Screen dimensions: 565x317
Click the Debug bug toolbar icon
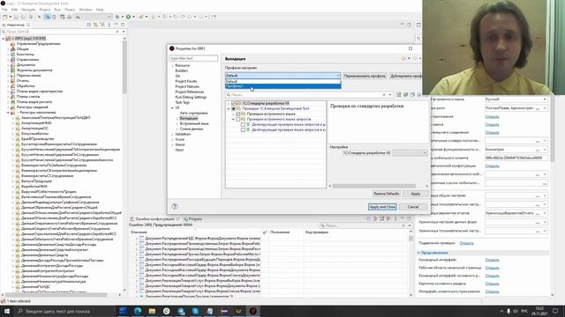click(117, 17)
